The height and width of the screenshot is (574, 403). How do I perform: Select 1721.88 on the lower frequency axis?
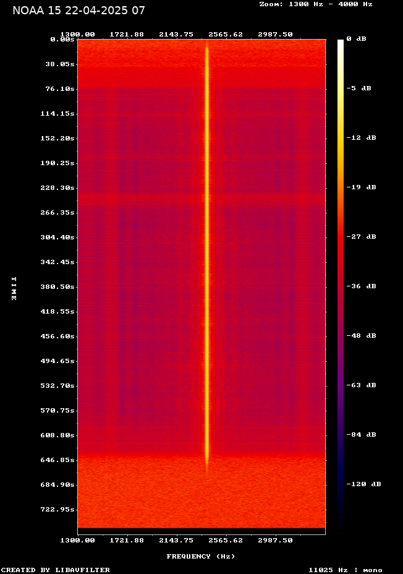tap(127, 541)
